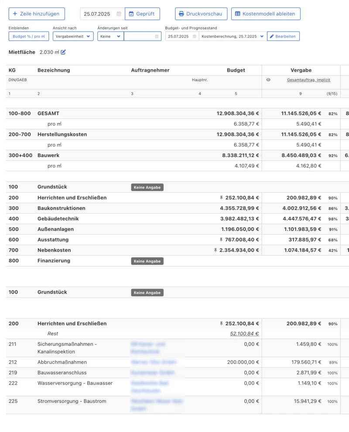349x432 pixels.
Task: Click the Rest value 52.100,84 €
Action: click(244, 334)
